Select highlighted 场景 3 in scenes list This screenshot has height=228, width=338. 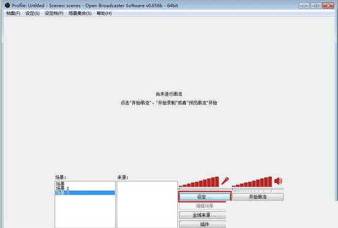85,193
